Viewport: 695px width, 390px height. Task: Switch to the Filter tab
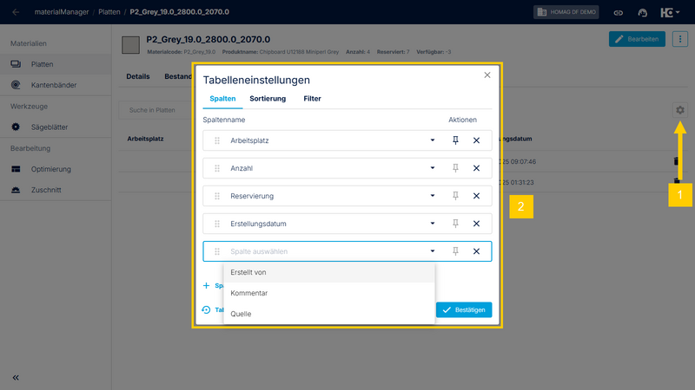(x=312, y=99)
